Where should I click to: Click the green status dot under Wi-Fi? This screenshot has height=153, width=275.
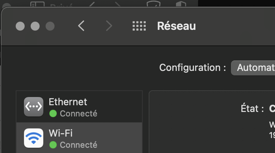point(53,144)
